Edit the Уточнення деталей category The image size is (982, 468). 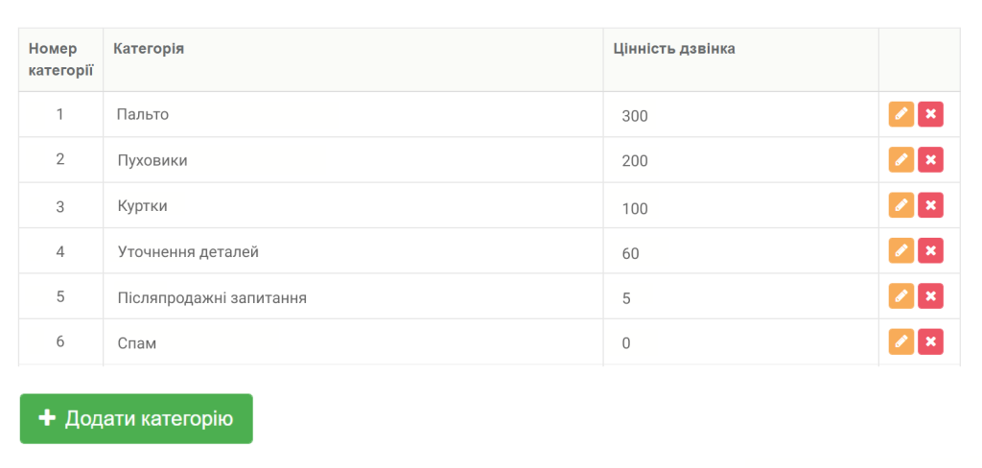pyautogui.click(x=901, y=250)
